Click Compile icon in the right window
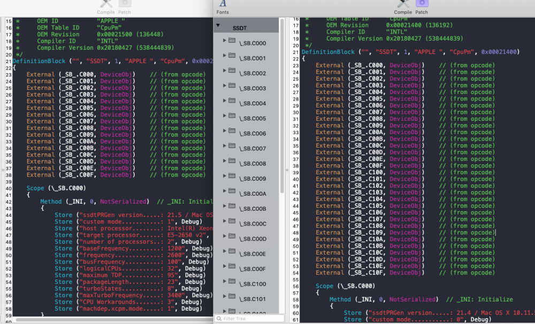535x324 pixels. [x=403, y=3]
